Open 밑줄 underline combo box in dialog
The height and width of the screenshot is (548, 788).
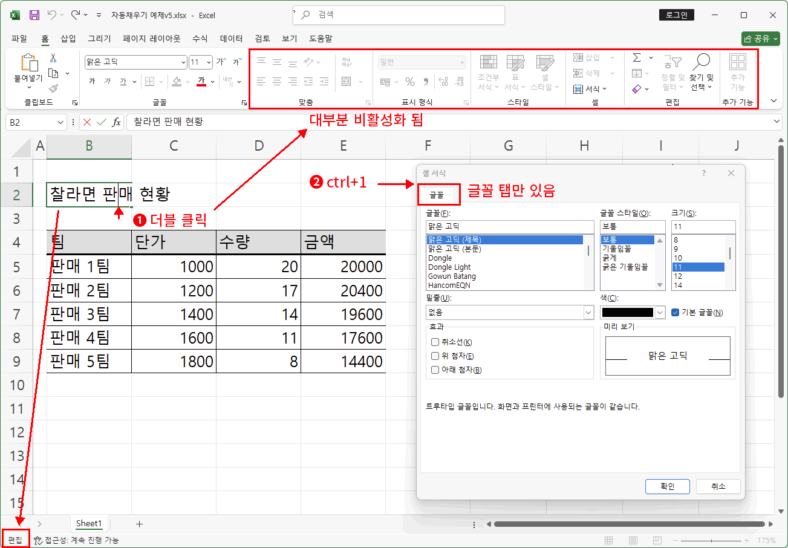(510, 312)
